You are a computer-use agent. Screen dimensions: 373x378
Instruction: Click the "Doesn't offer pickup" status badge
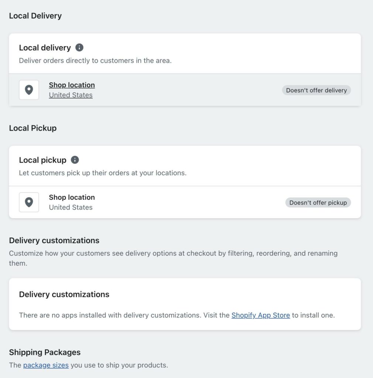(318, 203)
